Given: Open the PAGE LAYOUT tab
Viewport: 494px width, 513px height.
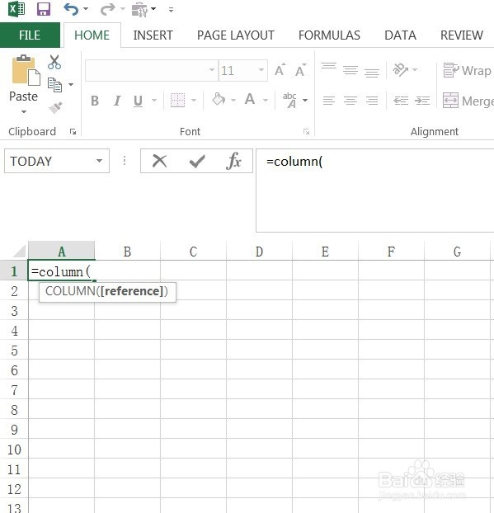Looking at the screenshot, I should pos(236,35).
